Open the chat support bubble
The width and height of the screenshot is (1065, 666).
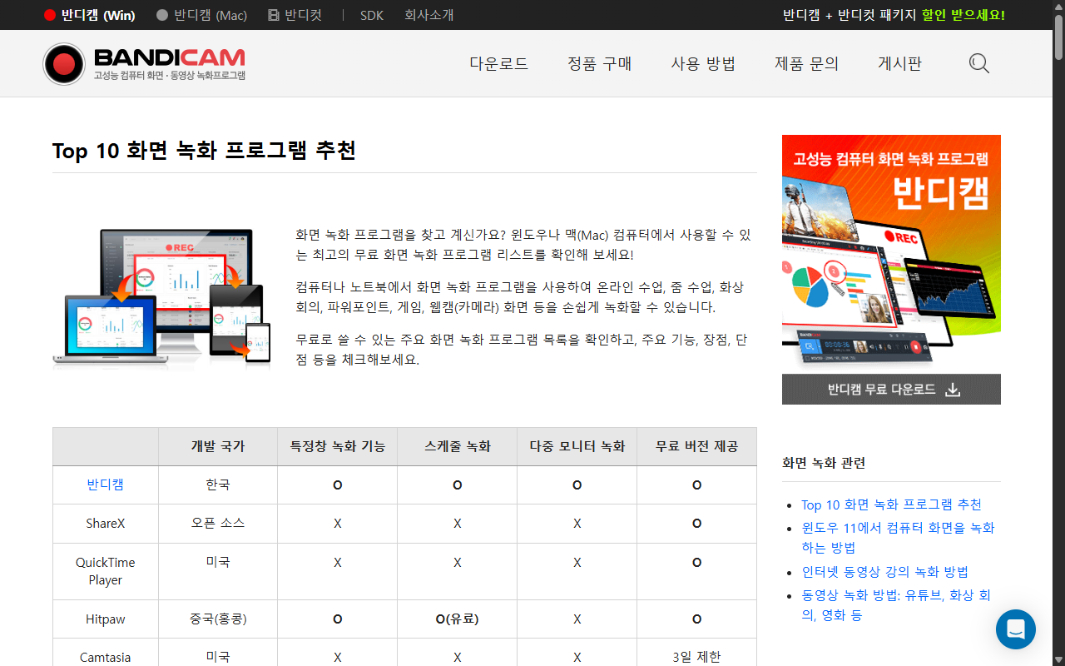pyautogui.click(x=1015, y=629)
